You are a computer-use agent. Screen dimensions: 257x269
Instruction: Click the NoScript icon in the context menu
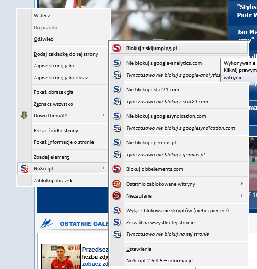(24, 168)
